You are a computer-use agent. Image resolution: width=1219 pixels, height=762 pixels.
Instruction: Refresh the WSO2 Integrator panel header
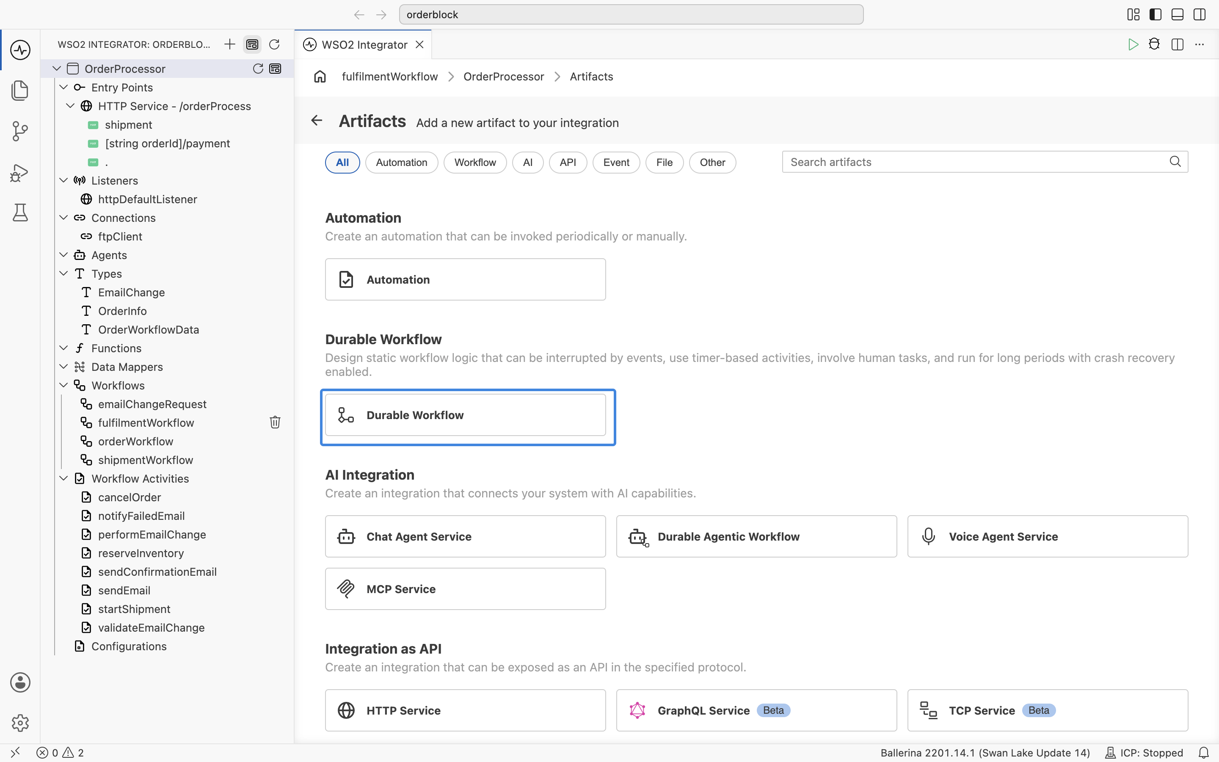(x=275, y=44)
